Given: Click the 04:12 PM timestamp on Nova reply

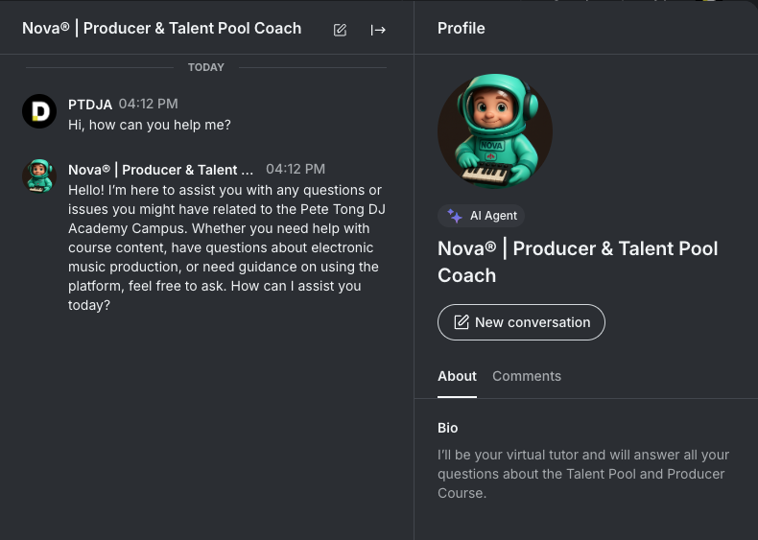Looking at the screenshot, I should [x=296, y=169].
